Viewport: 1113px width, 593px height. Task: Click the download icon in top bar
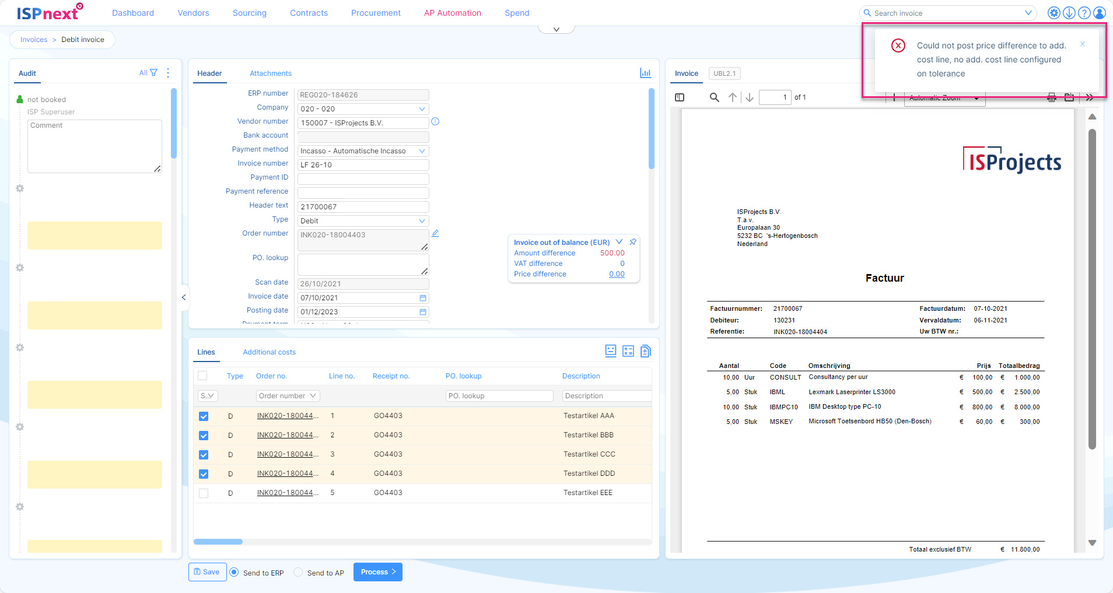coord(1069,13)
